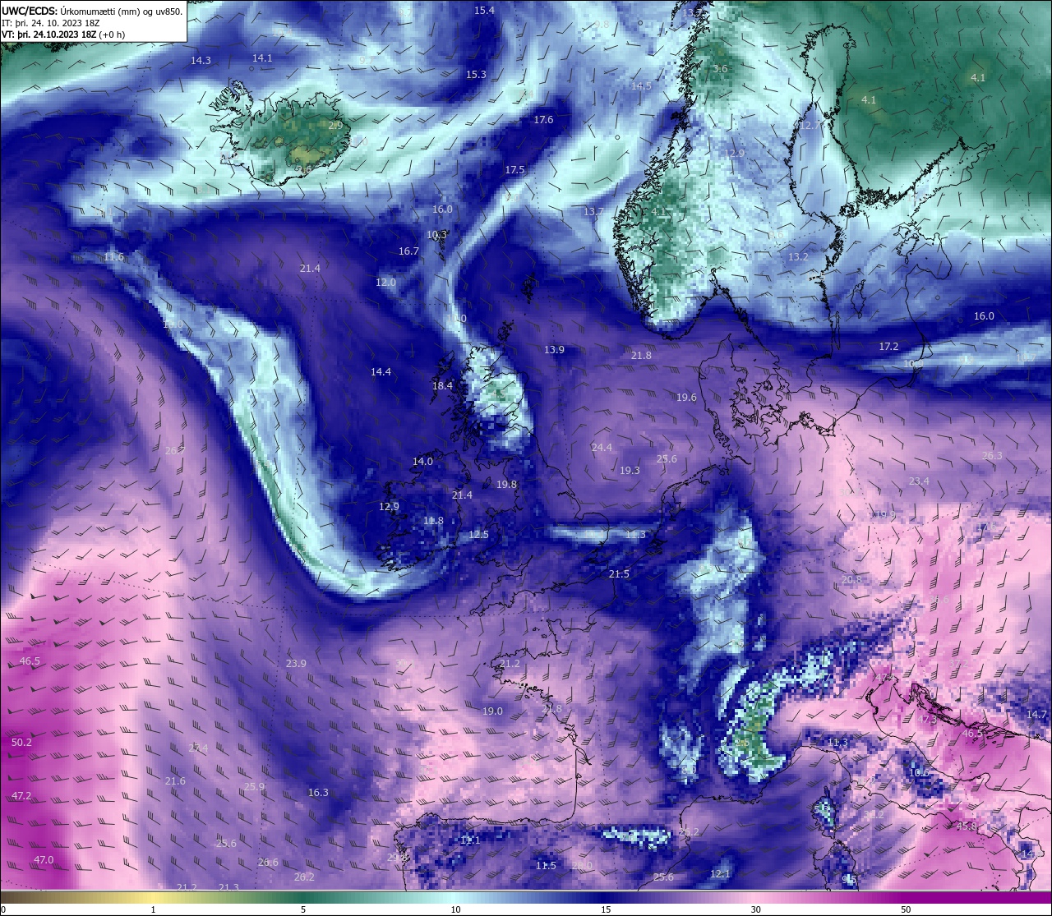Click the 23.9 value label
The height and width of the screenshot is (916, 1052).
click(x=296, y=664)
